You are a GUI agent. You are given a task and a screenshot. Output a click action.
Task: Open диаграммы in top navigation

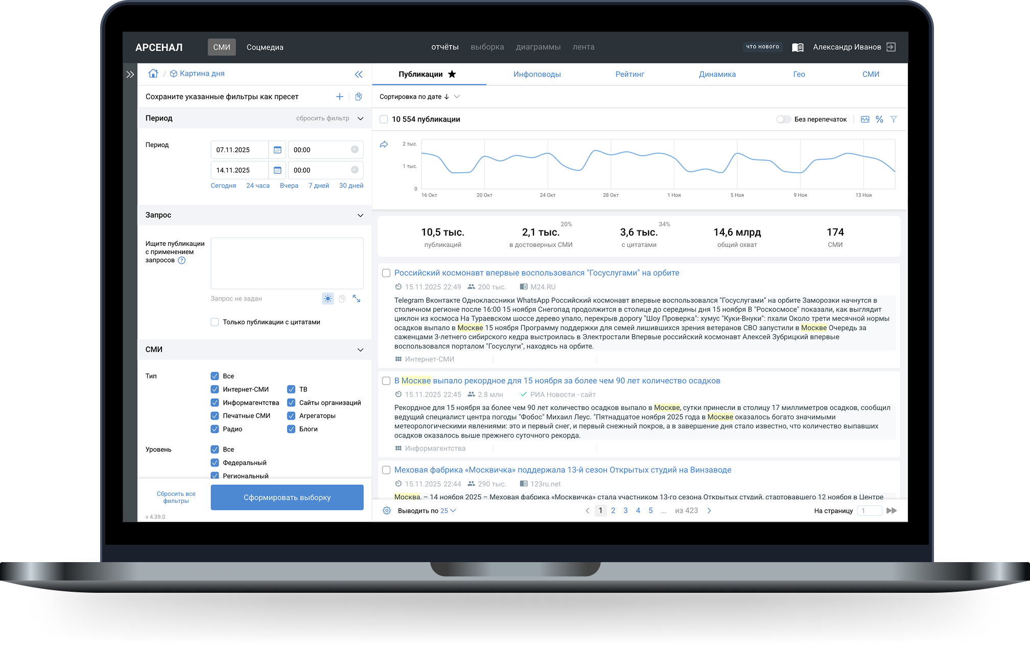pyautogui.click(x=538, y=47)
